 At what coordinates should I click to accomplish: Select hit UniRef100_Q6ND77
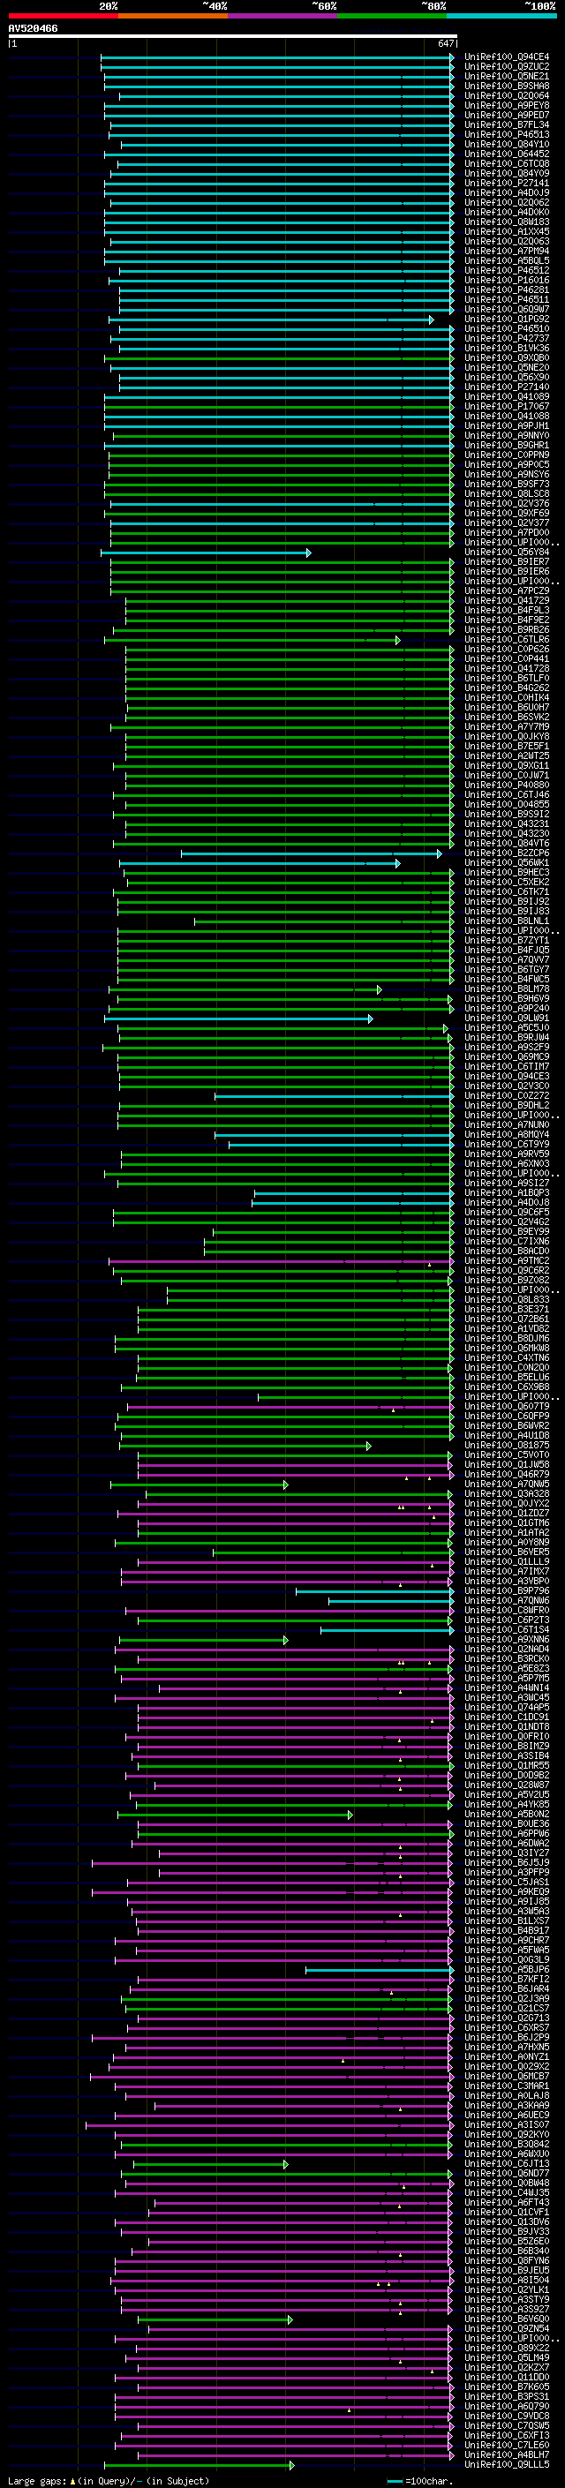(x=506, y=2173)
